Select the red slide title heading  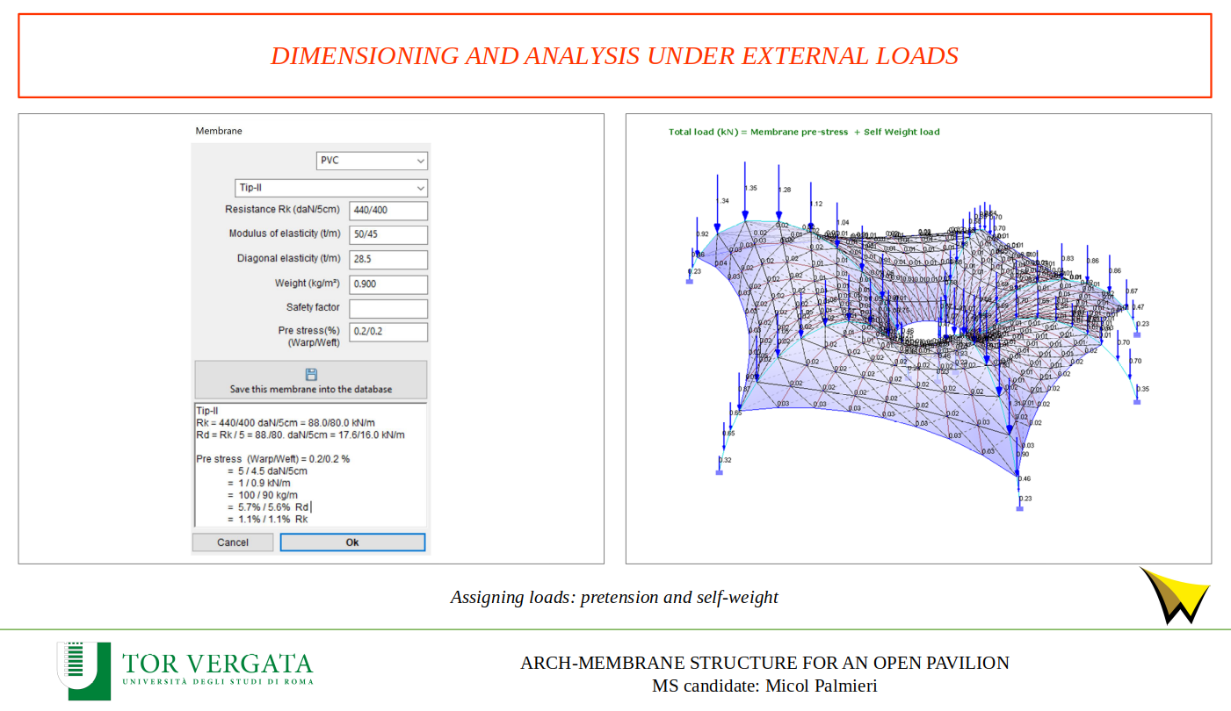614,56
